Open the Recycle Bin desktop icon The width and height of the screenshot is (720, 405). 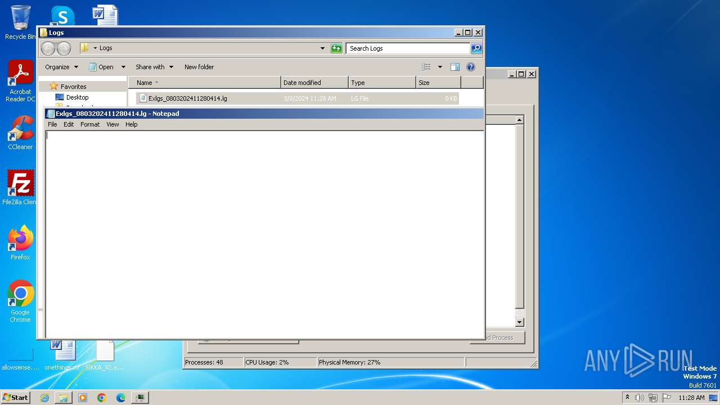(x=20, y=22)
